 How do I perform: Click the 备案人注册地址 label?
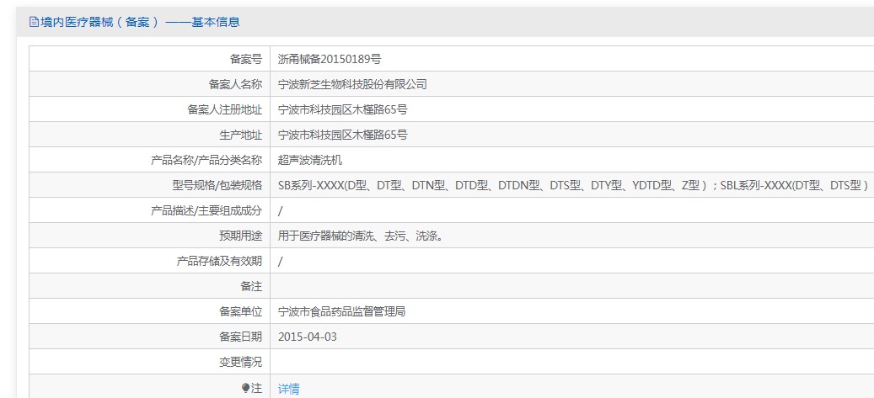click(225, 109)
